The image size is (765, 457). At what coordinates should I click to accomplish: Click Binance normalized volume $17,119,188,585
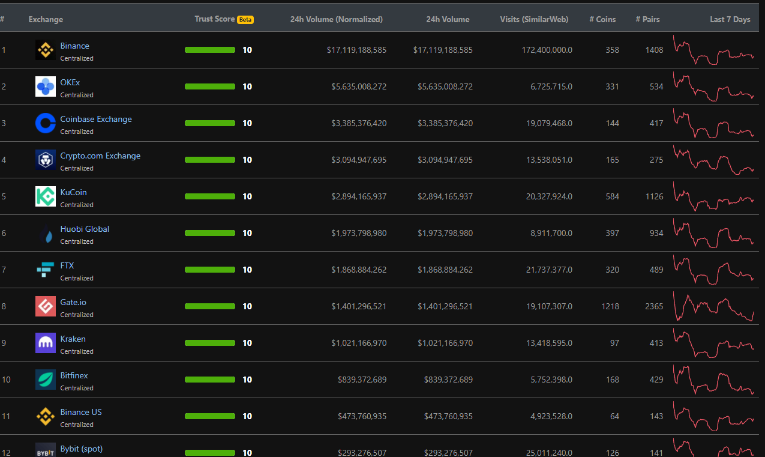click(356, 50)
